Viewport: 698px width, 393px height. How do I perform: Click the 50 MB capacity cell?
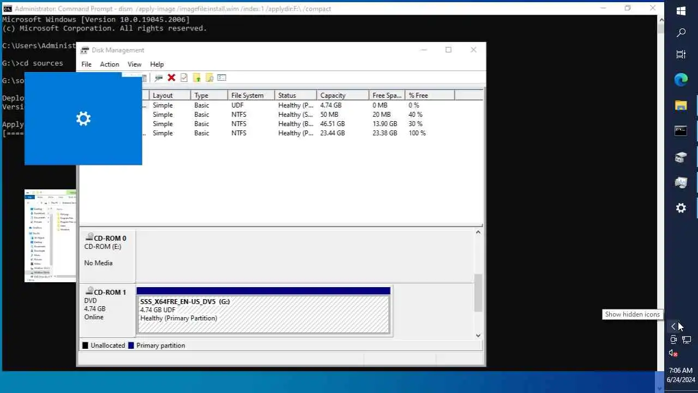(x=329, y=115)
